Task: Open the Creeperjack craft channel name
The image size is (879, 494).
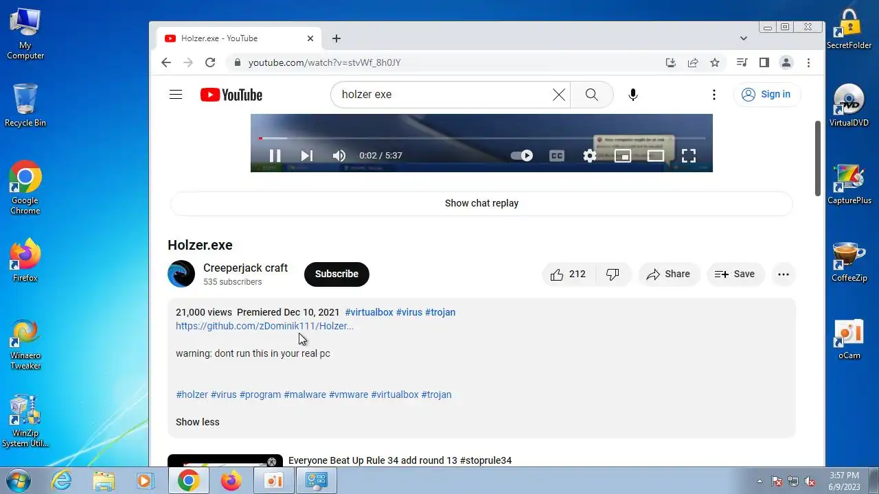Action: coord(245,268)
